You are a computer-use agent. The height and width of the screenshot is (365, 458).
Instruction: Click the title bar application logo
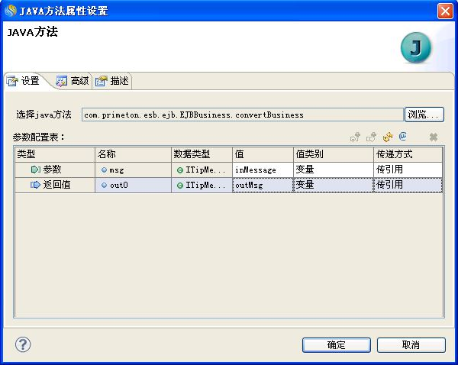11,11
